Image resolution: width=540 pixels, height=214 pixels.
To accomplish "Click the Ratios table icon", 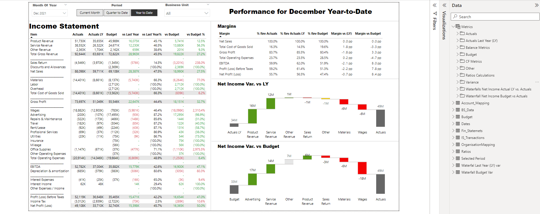I will pyautogui.click(x=458, y=151).
